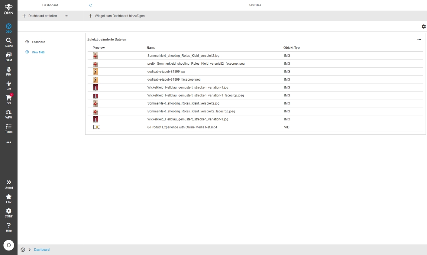Viewport: 427px width, 255px height.
Task: Click IMG type in godisable-jacob-81899.jpg row
Action: click(287, 72)
